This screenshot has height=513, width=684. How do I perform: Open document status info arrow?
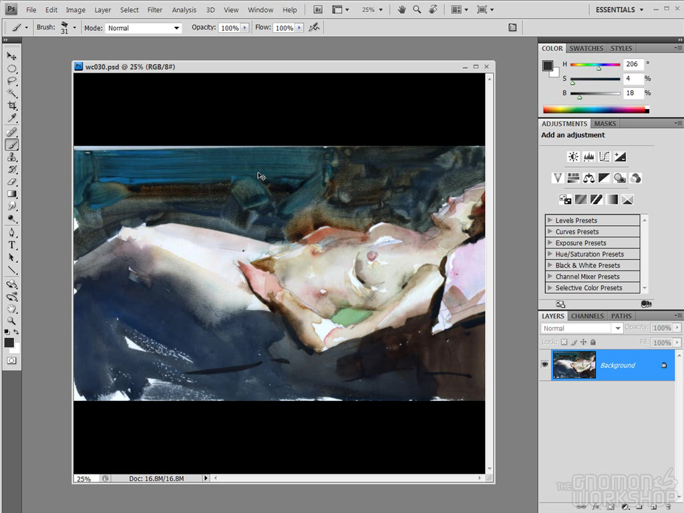206,478
